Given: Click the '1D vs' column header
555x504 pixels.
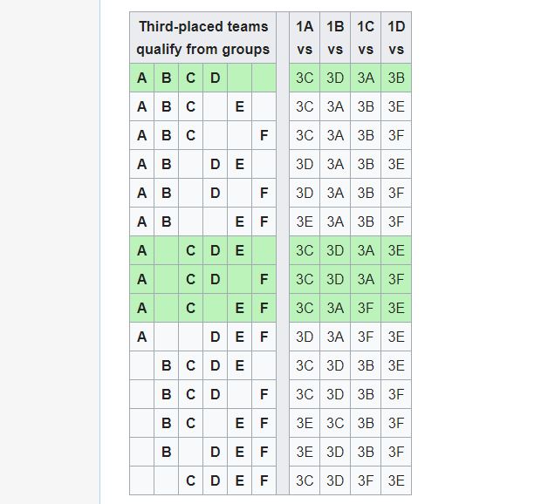Looking at the screenshot, I should (396, 37).
